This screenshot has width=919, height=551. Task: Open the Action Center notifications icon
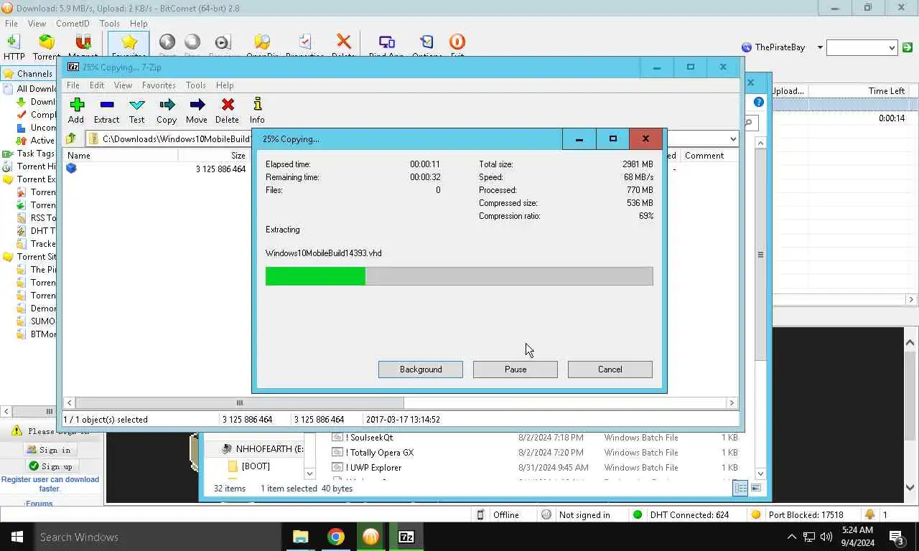(x=897, y=537)
